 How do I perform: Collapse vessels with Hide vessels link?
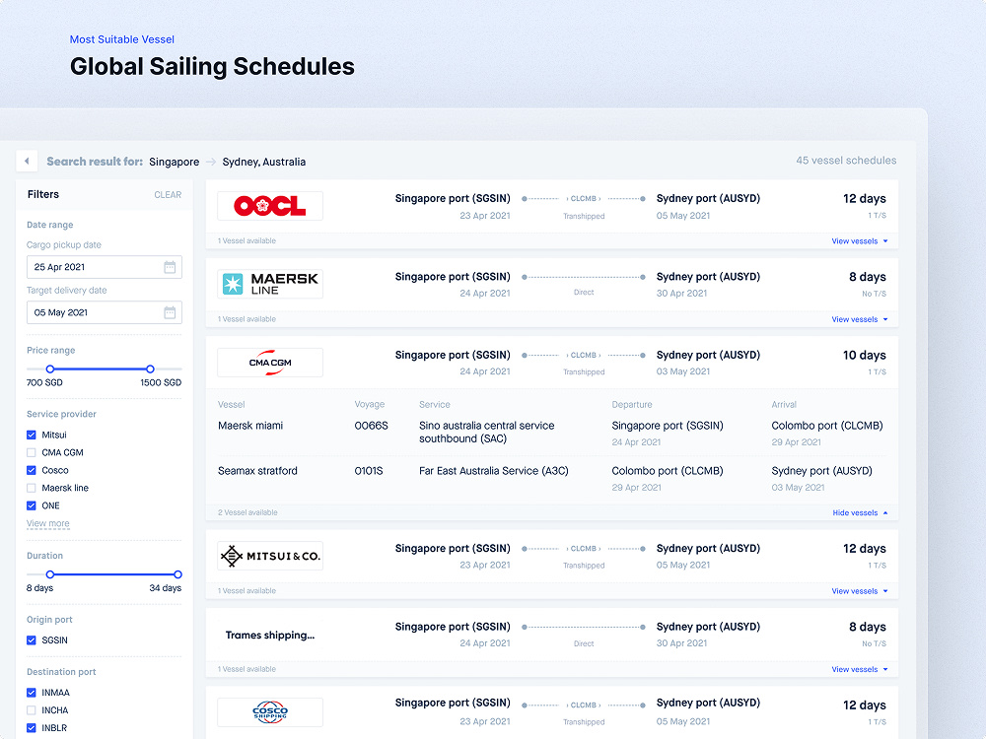860,512
